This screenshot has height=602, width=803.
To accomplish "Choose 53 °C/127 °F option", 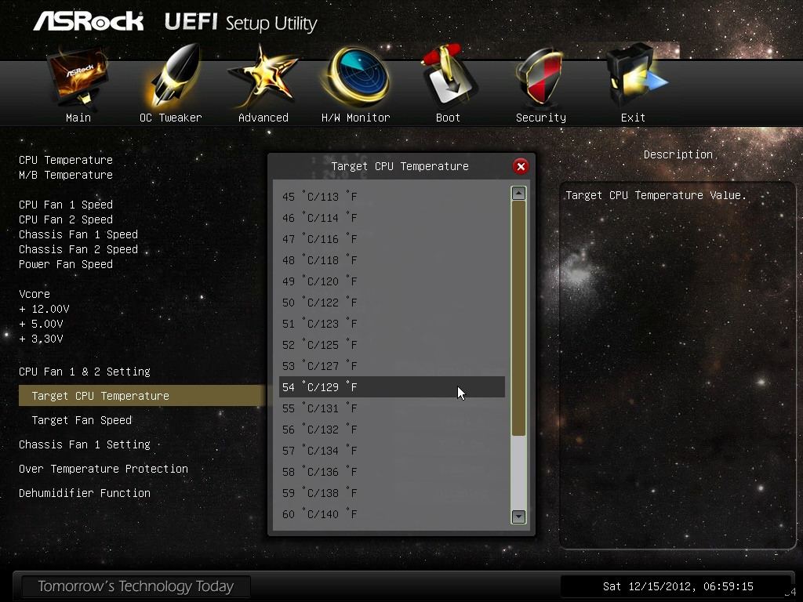I will 392,366.
